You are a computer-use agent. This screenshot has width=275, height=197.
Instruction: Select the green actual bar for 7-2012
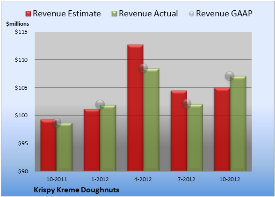[195, 137]
